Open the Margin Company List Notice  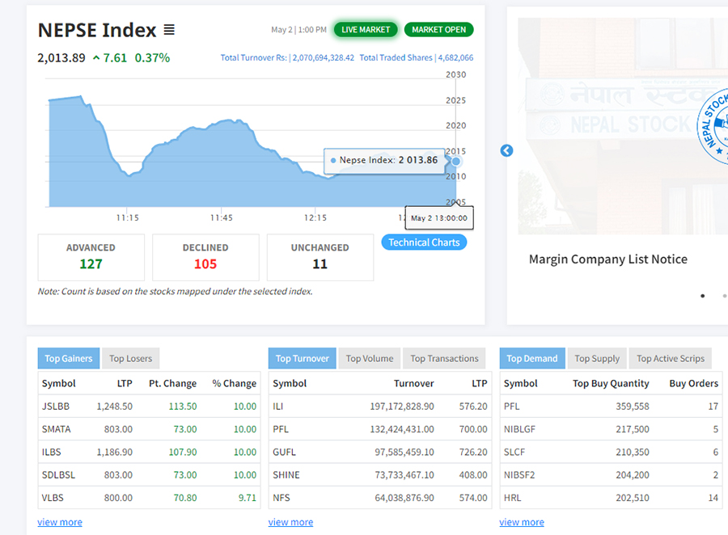tap(607, 259)
